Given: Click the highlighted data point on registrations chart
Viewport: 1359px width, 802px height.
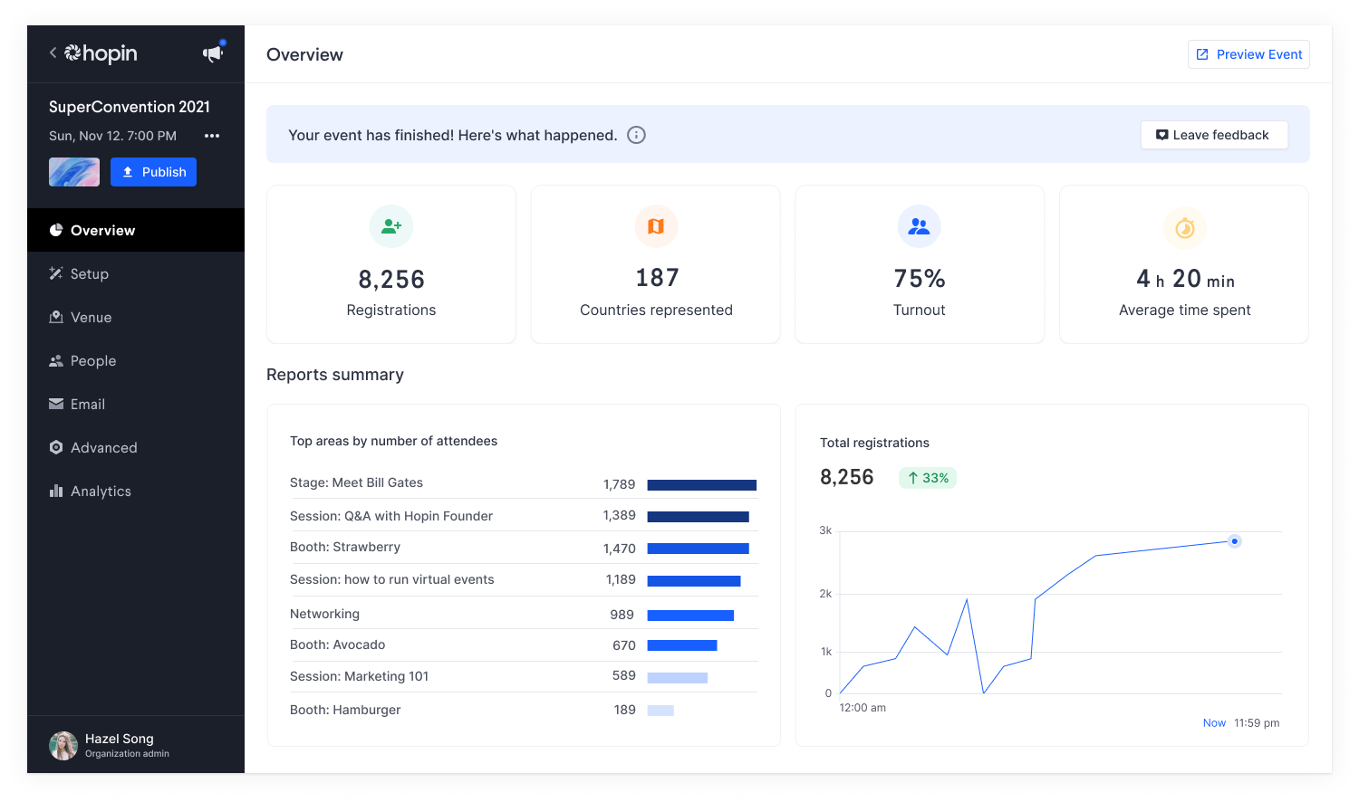Looking at the screenshot, I should point(1234,540).
